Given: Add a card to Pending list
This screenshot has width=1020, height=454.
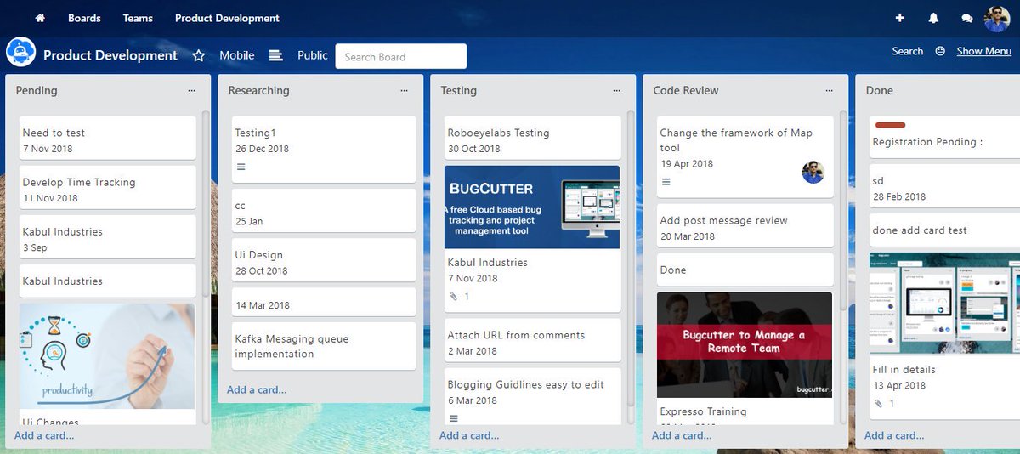Looking at the screenshot, I should coord(44,435).
